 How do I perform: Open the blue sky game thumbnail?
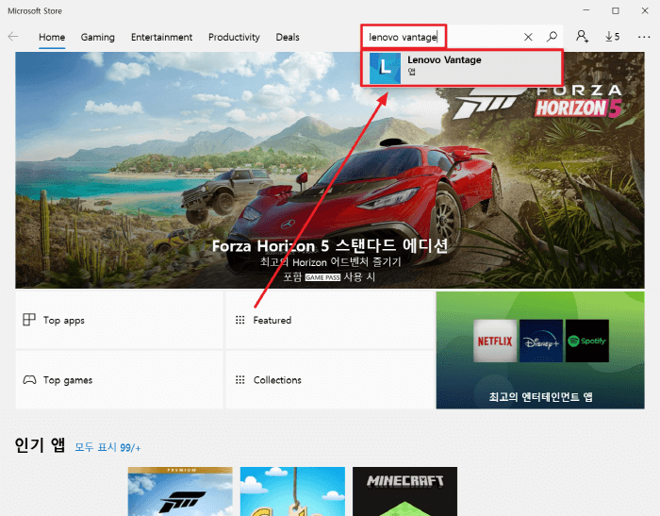292,491
